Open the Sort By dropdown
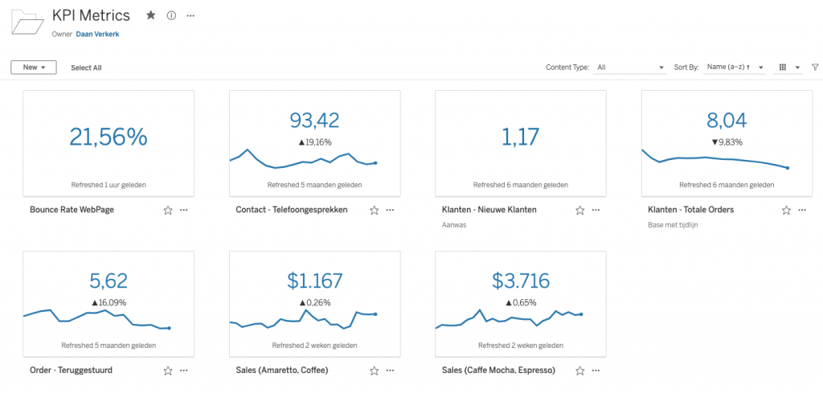This screenshot has width=823, height=393. point(734,68)
